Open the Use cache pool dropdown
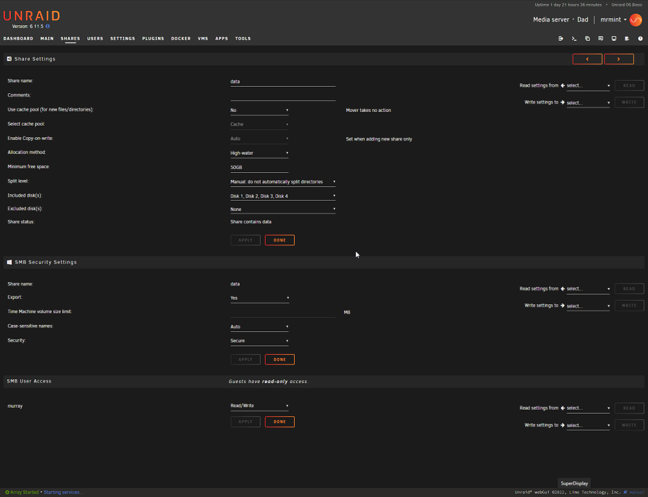The height and width of the screenshot is (497, 648). pyautogui.click(x=259, y=110)
